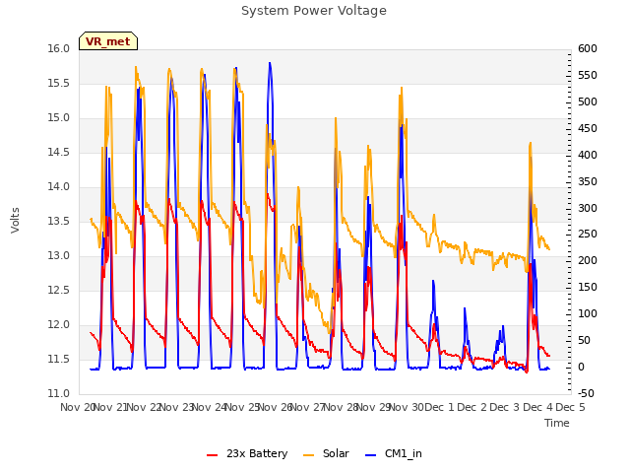Click the Nov 30 date label

(x=407, y=407)
